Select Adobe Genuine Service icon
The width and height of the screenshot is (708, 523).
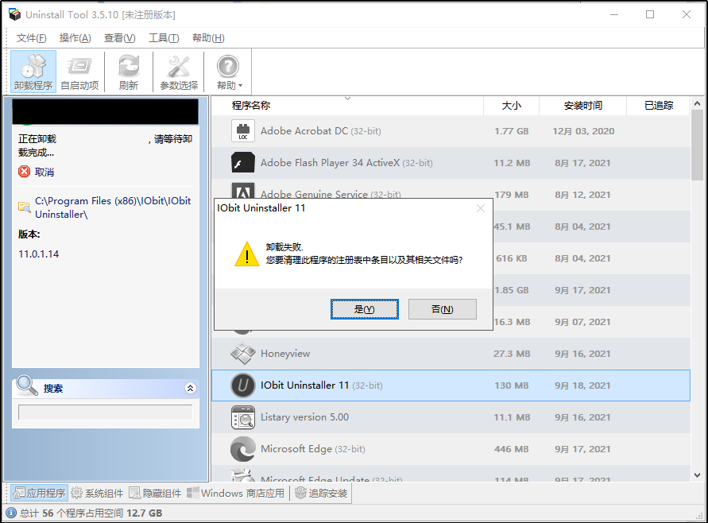point(243,190)
